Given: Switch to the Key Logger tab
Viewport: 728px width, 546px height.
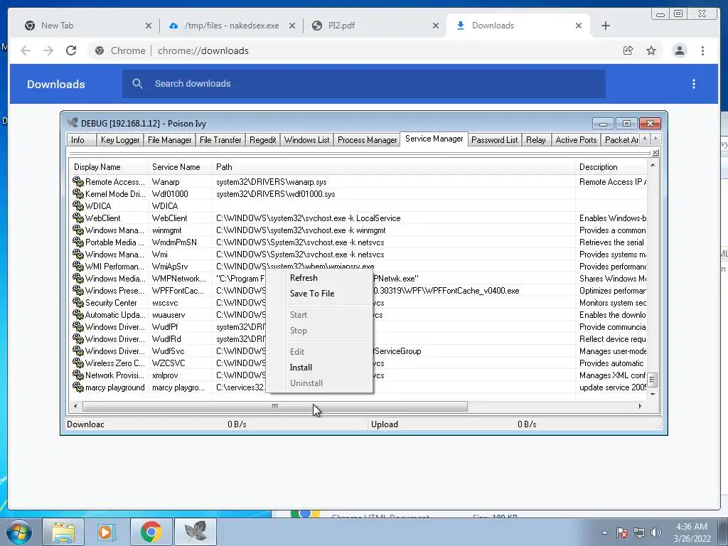Looking at the screenshot, I should click(x=119, y=140).
